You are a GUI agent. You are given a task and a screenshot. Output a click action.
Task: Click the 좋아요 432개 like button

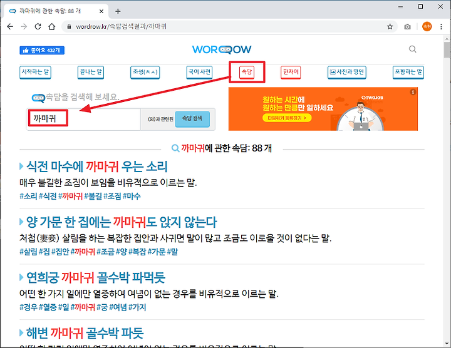[x=42, y=50]
